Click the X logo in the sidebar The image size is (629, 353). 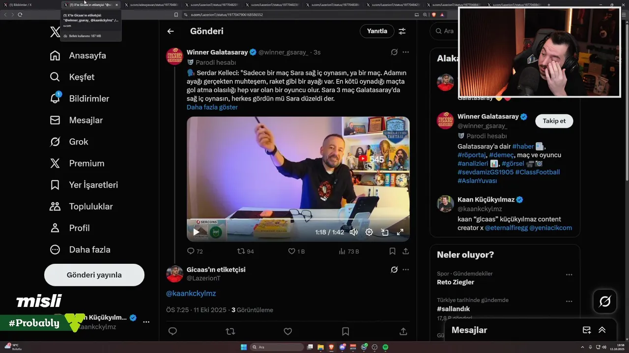pyautogui.click(x=55, y=32)
